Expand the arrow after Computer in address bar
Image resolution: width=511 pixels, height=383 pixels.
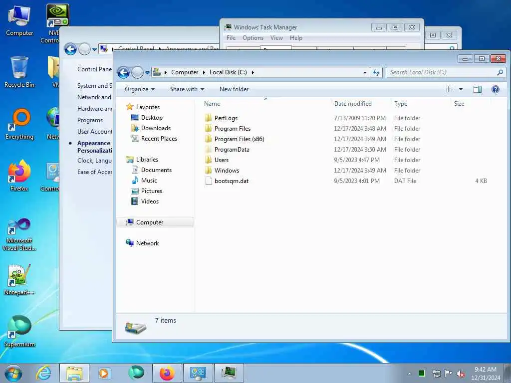[204, 72]
